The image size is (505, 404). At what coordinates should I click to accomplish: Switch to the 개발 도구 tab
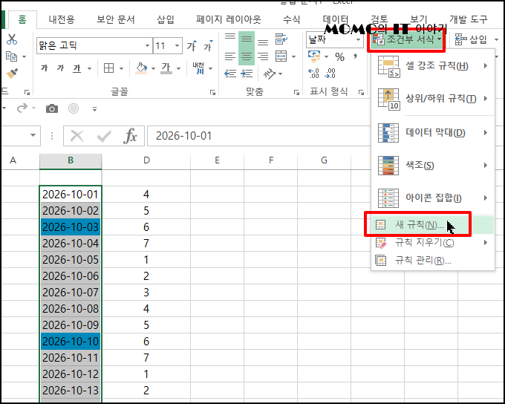click(469, 19)
